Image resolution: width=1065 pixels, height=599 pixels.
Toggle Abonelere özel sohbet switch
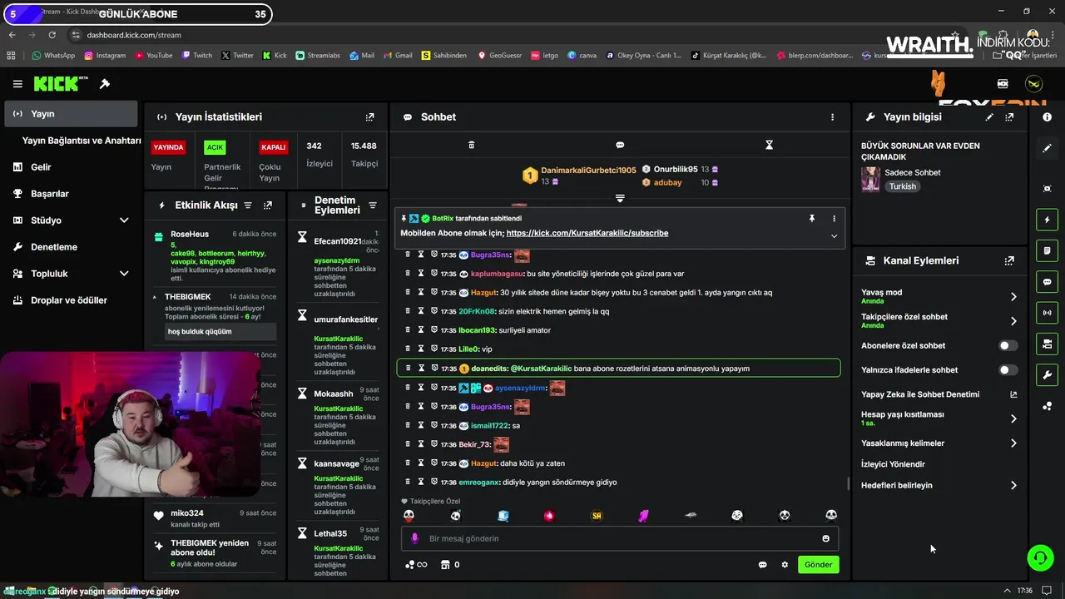coord(1008,345)
